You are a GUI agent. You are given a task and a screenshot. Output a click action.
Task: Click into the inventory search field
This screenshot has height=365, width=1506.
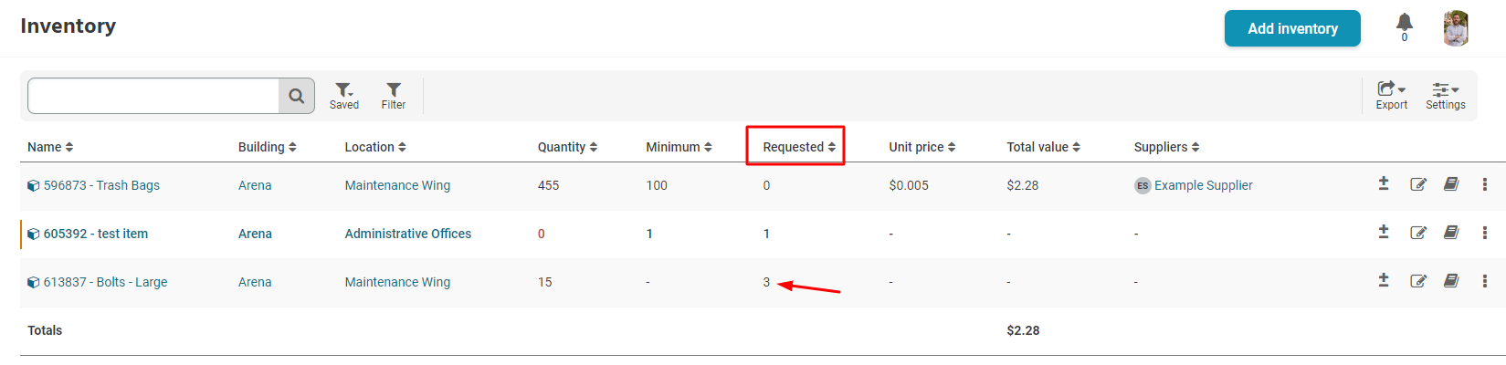click(153, 96)
